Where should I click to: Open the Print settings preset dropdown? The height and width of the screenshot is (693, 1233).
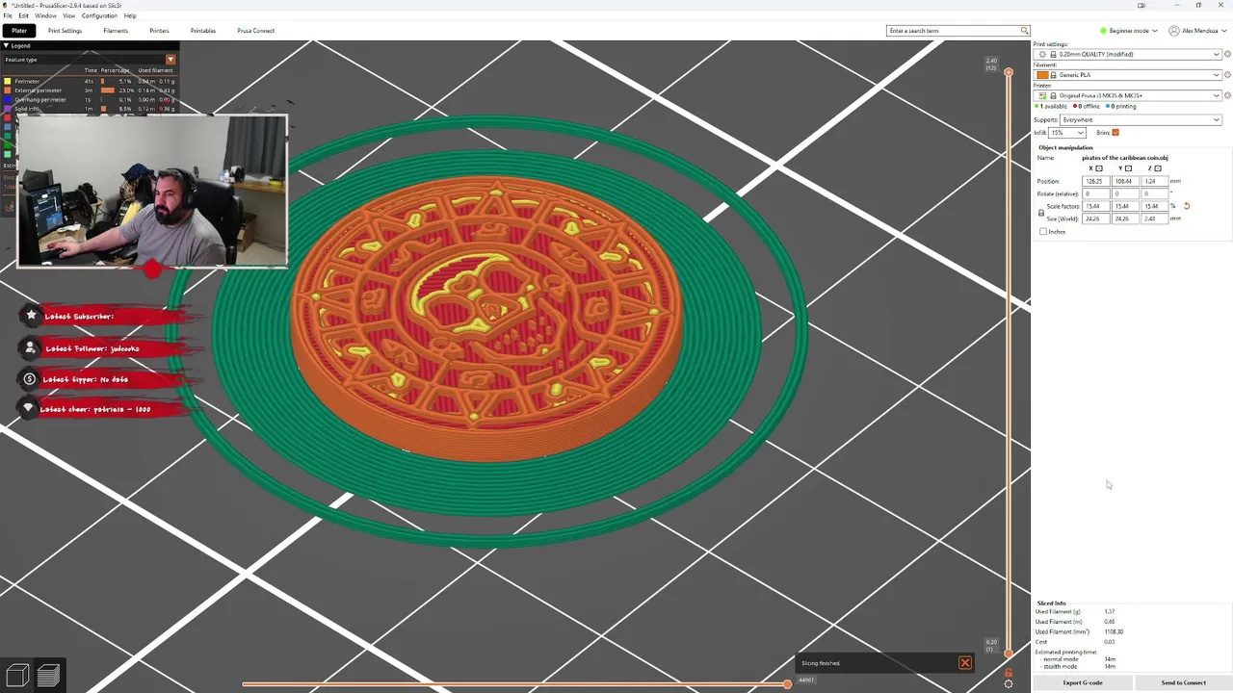pos(1128,54)
